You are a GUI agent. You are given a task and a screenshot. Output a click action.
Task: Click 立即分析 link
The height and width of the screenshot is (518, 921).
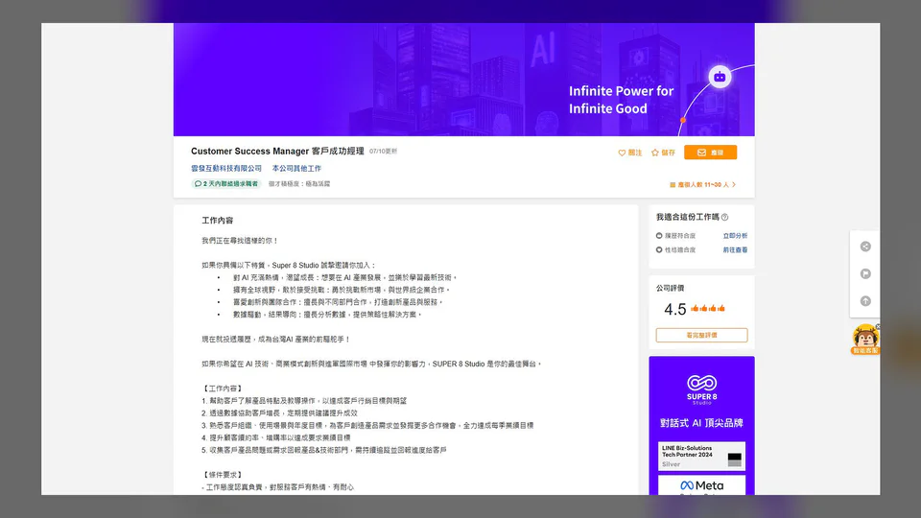pyautogui.click(x=735, y=236)
